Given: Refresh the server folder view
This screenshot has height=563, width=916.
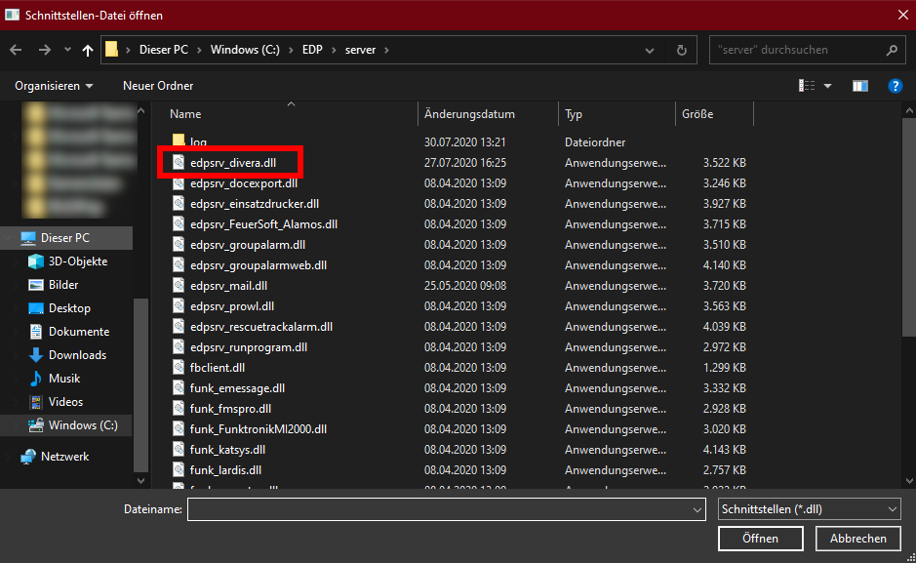Looking at the screenshot, I should coord(681,50).
